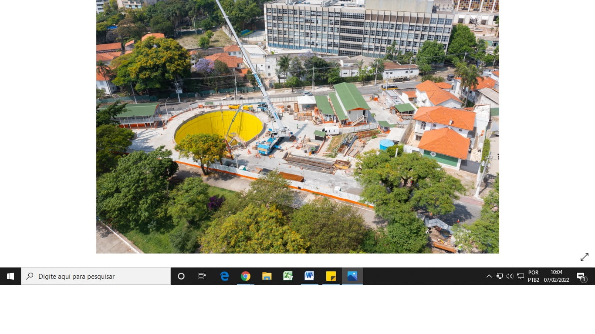This screenshot has width=595, height=334.
Task: Show hidden system tray icons
Action: click(489, 276)
